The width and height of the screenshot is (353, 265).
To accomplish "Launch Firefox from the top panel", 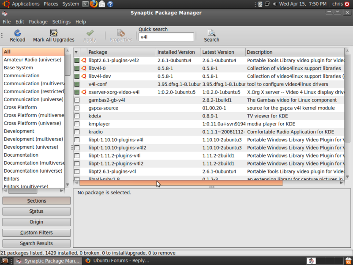I will 94,4.
